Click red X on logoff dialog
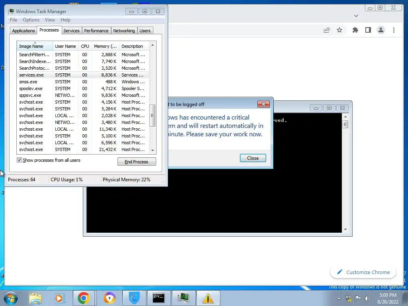Image resolution: width=408 pixels, height=306 pixels. (x=263, y=104)
